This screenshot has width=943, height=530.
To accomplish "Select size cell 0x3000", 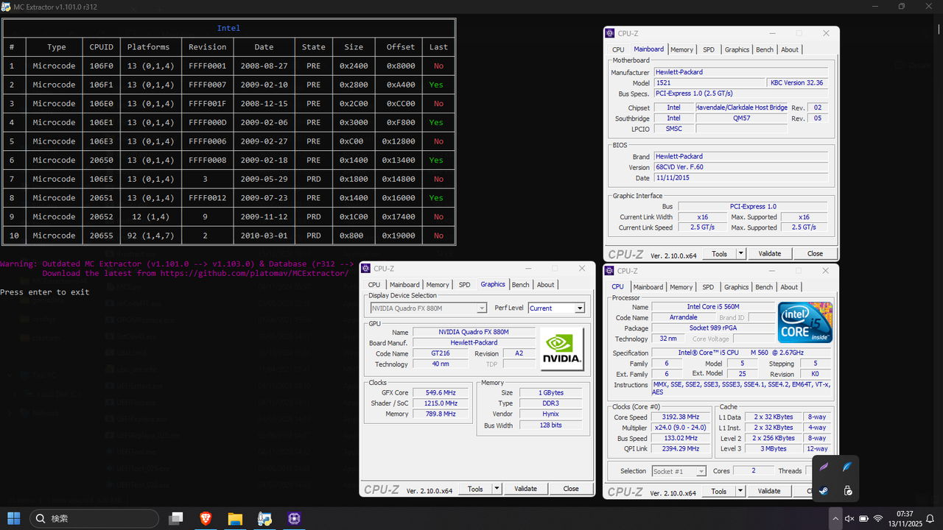I will pos(353,123).
